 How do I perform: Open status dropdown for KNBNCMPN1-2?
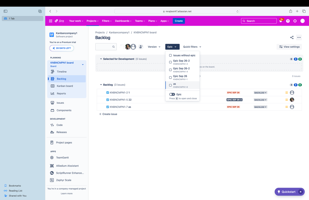tap(260, 93)
